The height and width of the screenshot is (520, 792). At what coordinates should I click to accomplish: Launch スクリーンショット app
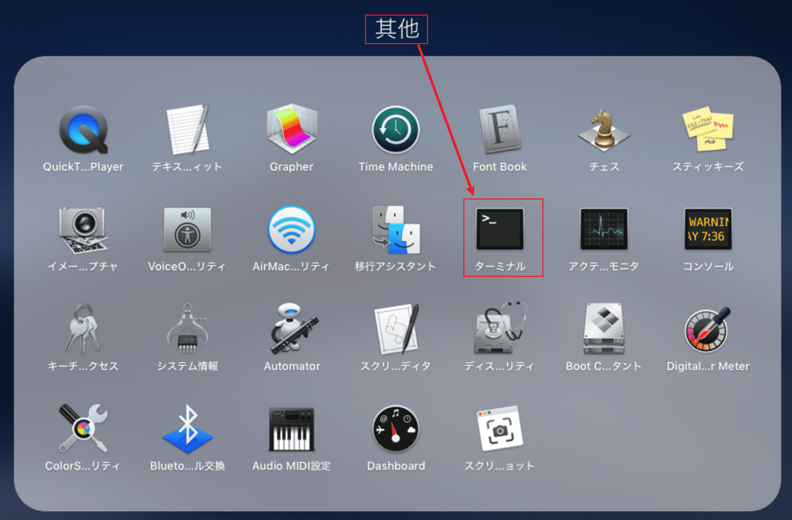[500, 429]
